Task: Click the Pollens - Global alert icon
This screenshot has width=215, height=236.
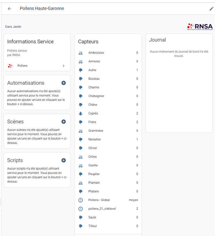Action: (81, 200)
